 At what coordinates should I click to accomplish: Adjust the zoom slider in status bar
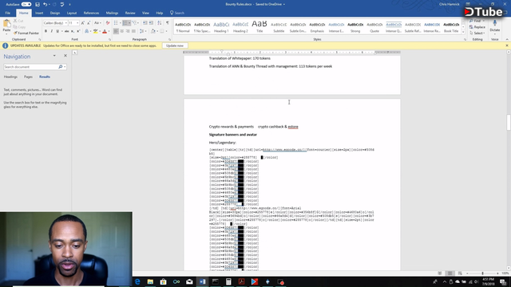(x=482, y=273)
